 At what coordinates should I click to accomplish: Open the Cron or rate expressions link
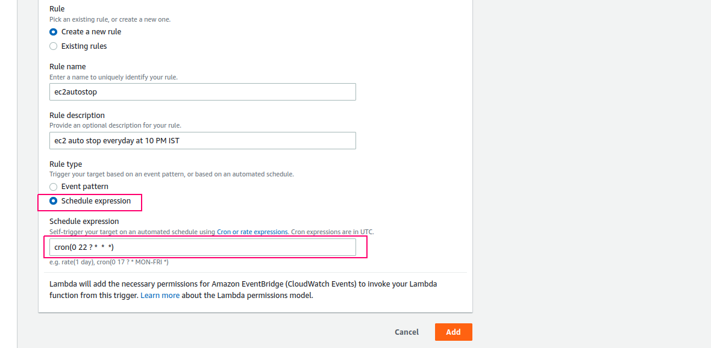point(252,232)
